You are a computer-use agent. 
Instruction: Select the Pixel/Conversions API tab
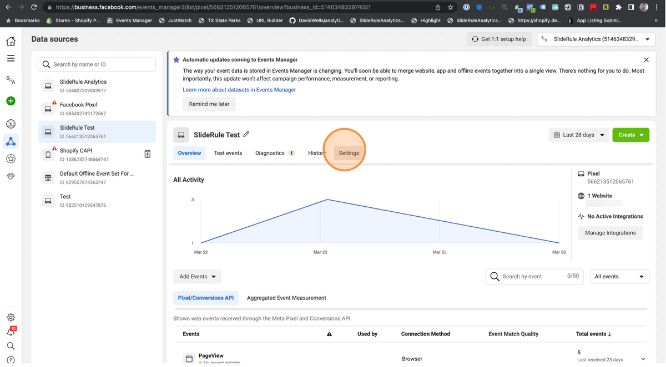coord(206,298)
